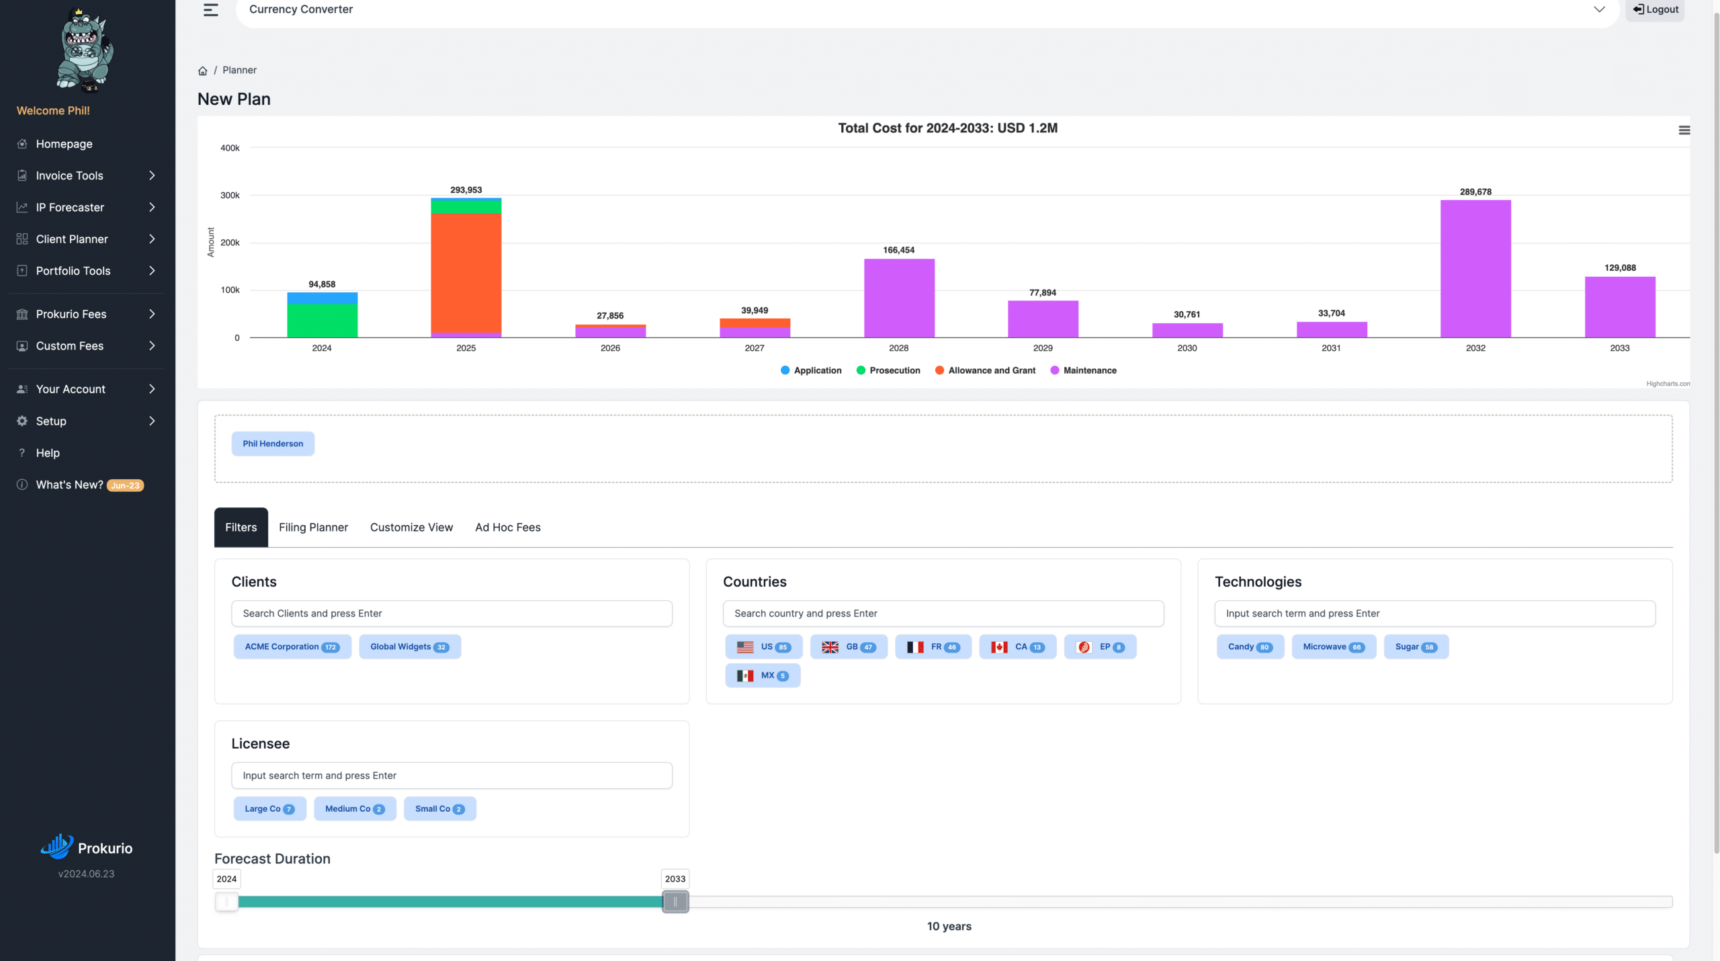1720x961 pixels.
Task: Click the 2033 forecast slider handle
Action: 675,901
